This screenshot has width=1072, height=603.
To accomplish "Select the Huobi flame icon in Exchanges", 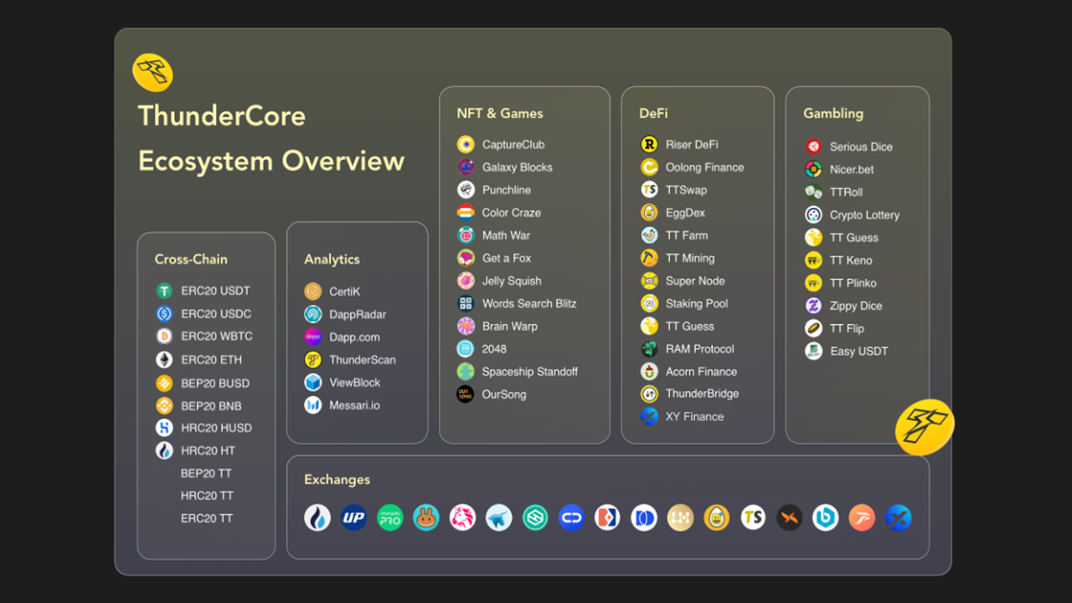I will (317, 518).
